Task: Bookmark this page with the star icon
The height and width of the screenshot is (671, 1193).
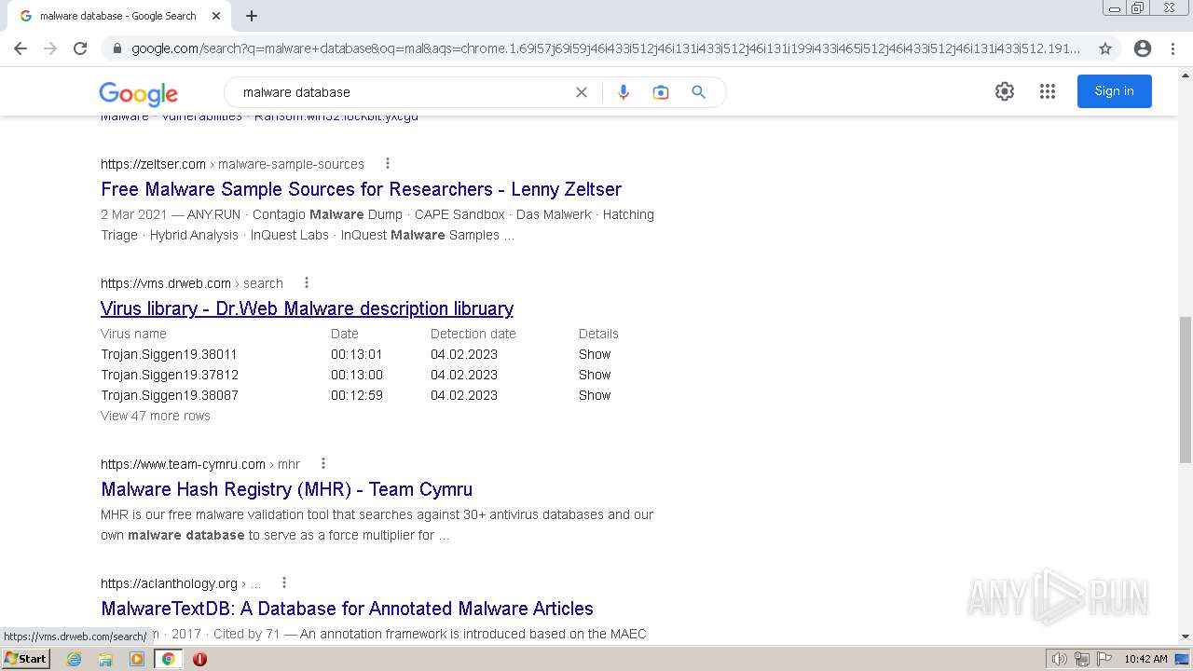Action: (1105, 48)
